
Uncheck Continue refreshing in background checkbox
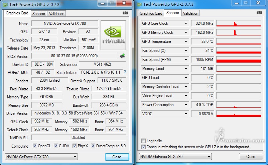(x=143, y=147)
